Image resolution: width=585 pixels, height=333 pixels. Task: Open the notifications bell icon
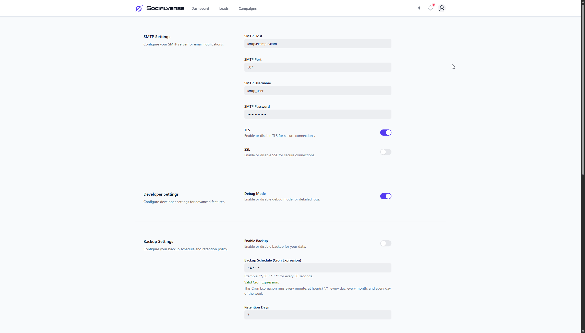431,8
